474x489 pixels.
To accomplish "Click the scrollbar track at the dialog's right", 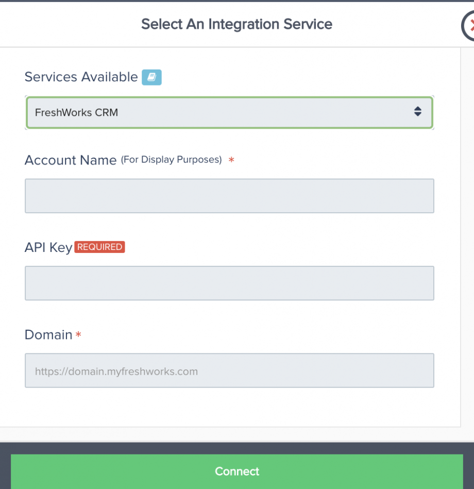I will (x=467, y=237).
